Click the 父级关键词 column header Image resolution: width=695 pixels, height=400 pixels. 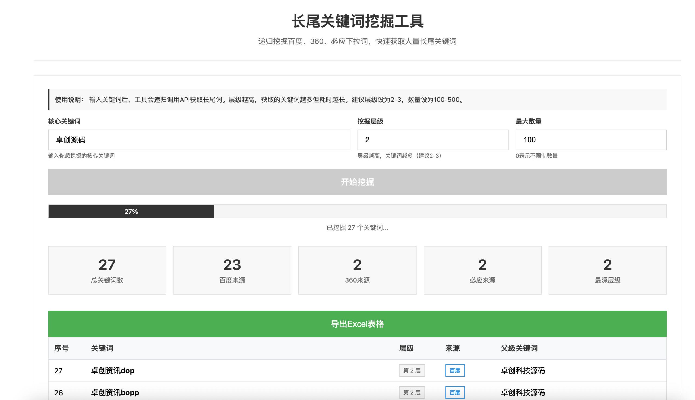(x=519, y=348)
